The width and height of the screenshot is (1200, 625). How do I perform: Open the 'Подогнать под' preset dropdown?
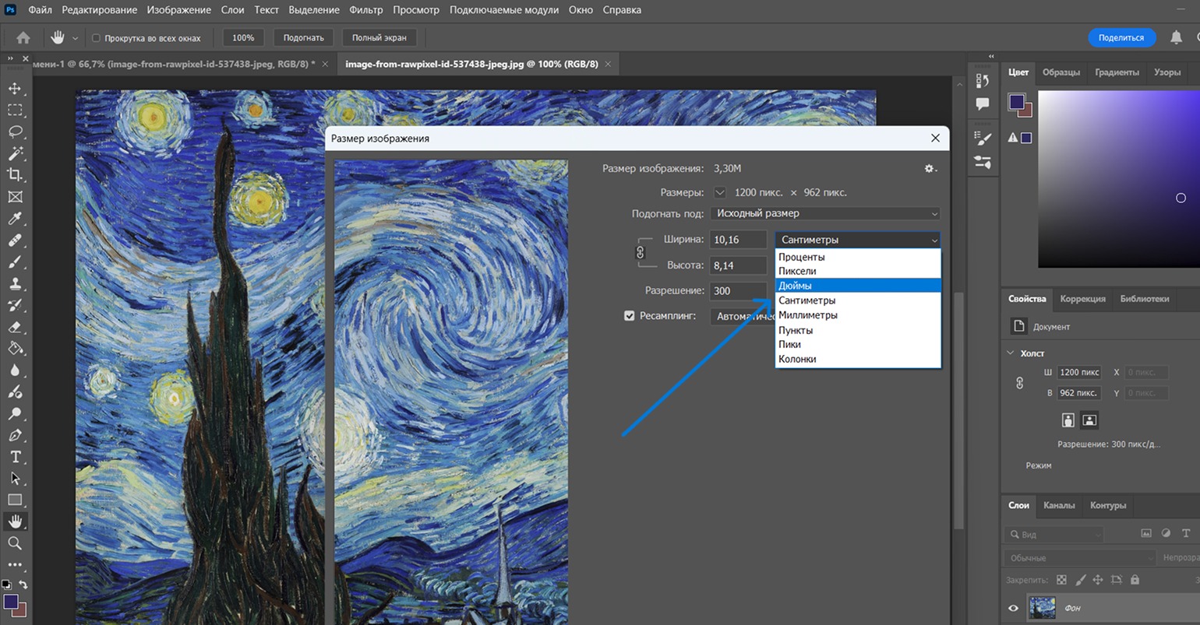(825, 213)
